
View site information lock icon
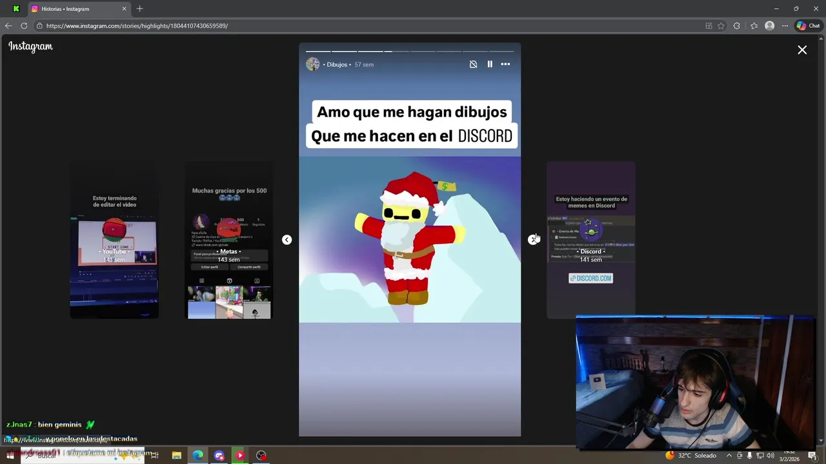coord(39,26)
